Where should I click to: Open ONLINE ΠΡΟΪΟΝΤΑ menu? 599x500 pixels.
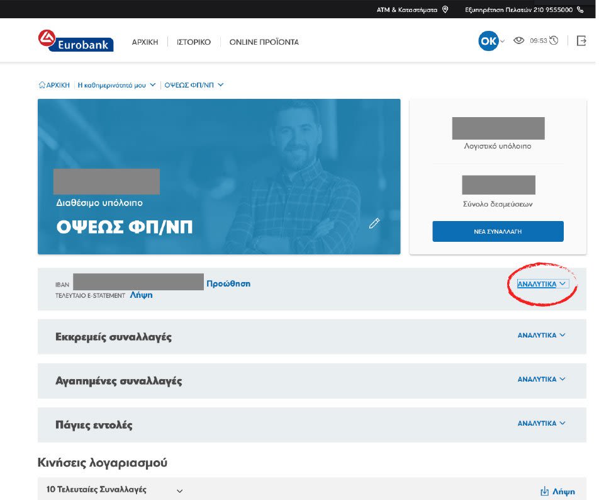coord(264,42)
